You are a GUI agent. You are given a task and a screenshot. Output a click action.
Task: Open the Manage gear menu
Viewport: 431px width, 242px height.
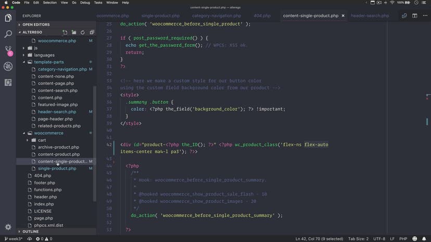click(8, 227)
